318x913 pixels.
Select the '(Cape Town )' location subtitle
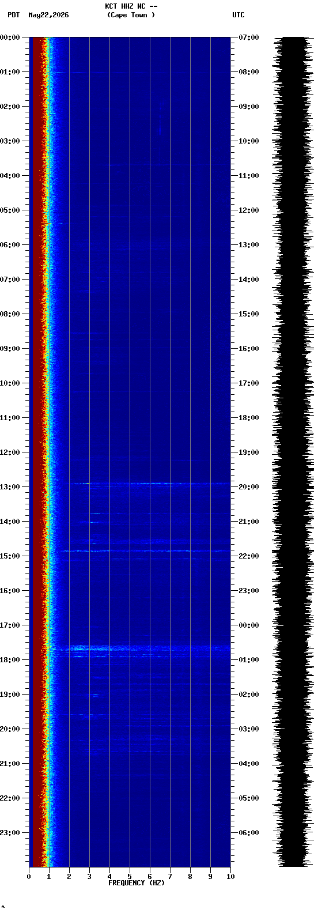[x=131, y=15]
